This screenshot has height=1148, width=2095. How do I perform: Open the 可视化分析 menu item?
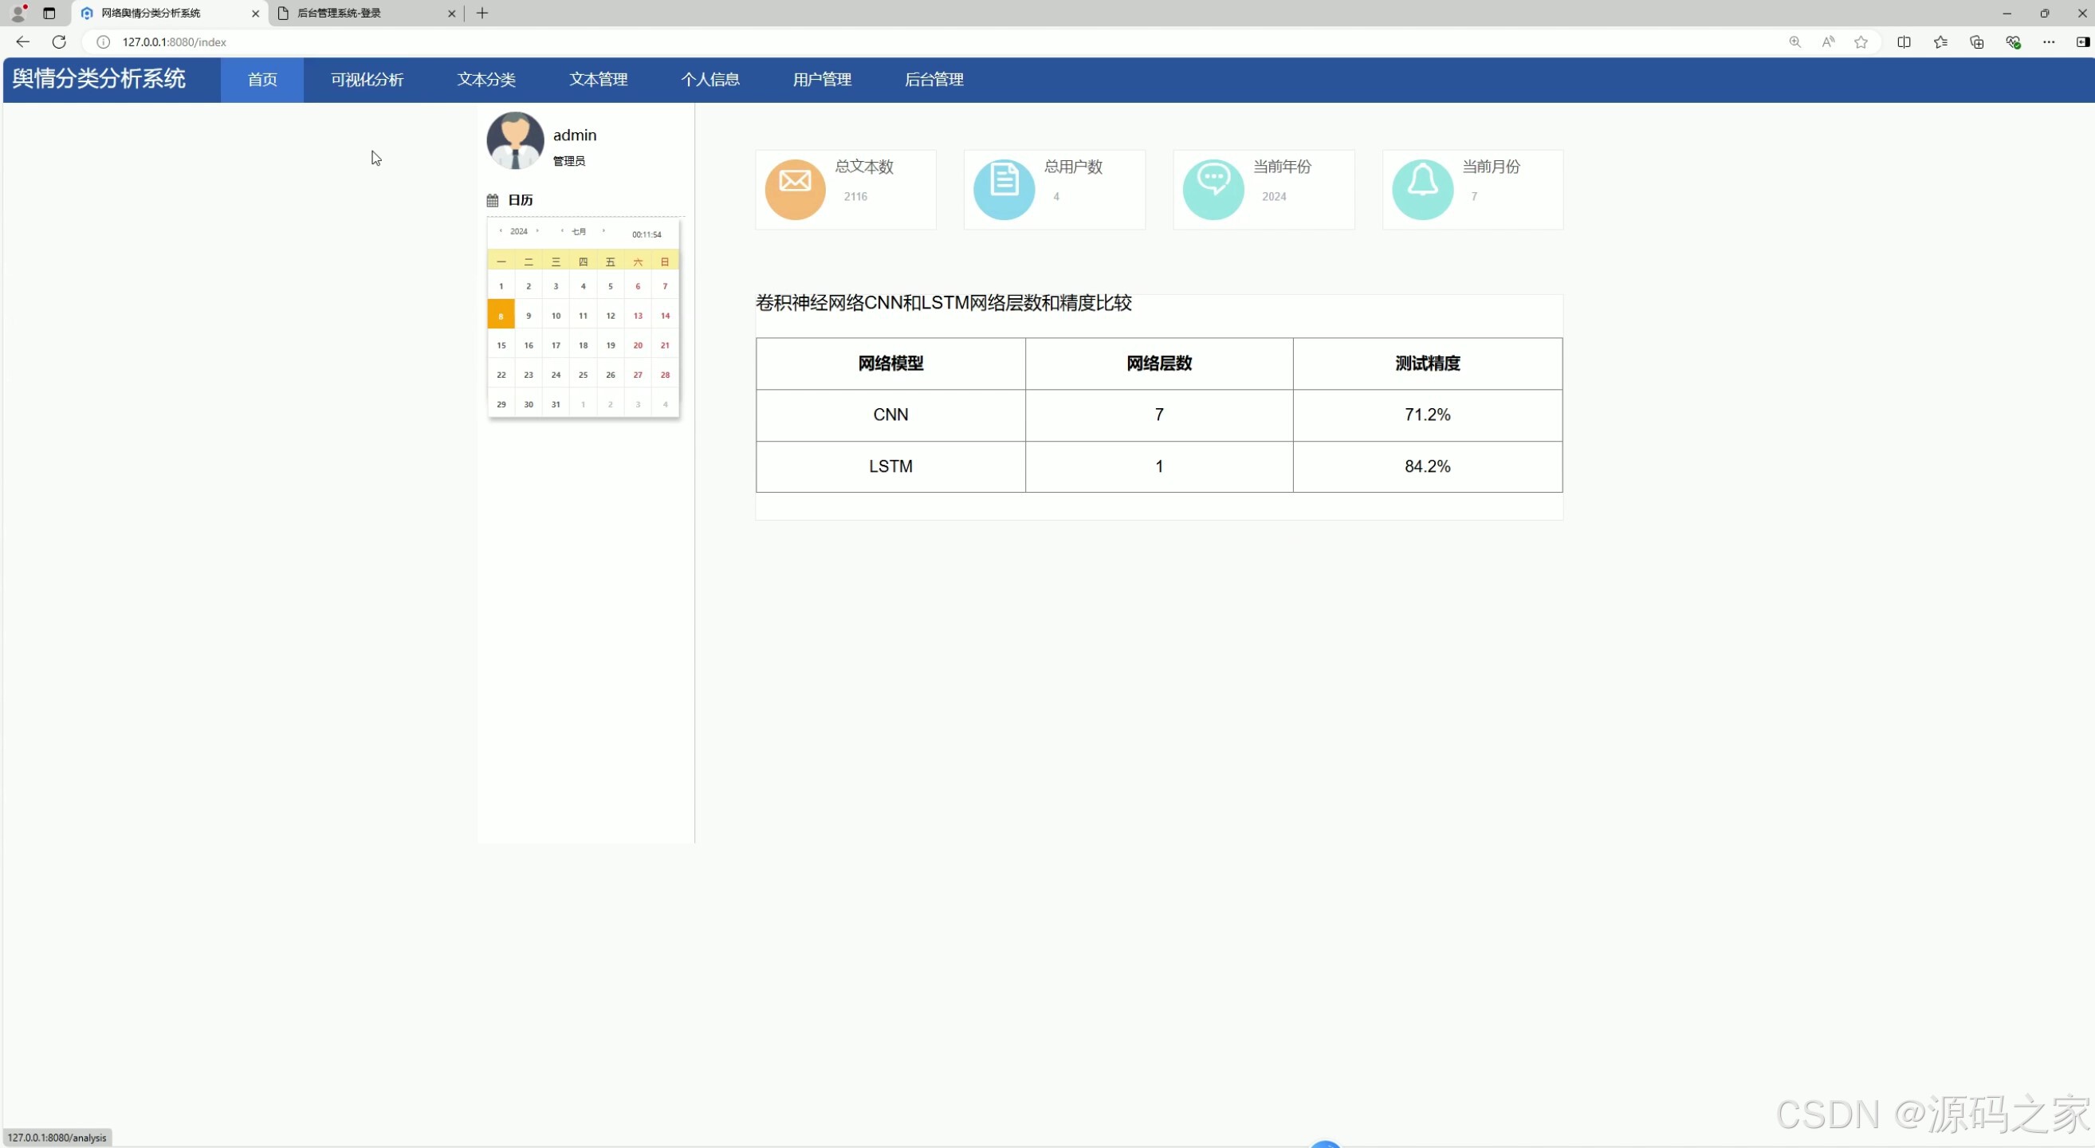coord(367,80)
